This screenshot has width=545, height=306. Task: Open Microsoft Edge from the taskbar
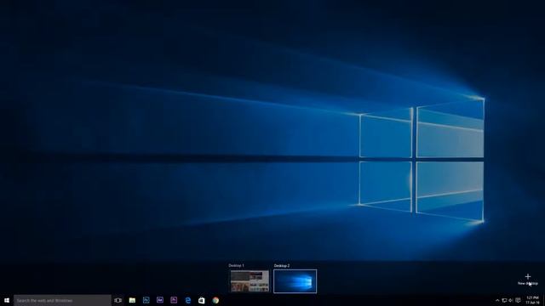(x=187, y=300)
